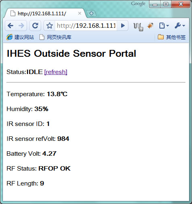Open a new tab with plus button
Viewport: 192px width, 204px height.
[91, 13]
